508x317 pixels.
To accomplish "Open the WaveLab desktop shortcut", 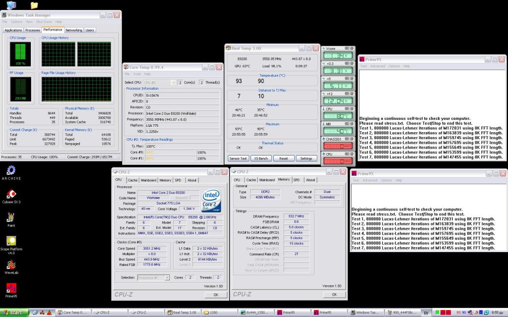I will 11,266.
